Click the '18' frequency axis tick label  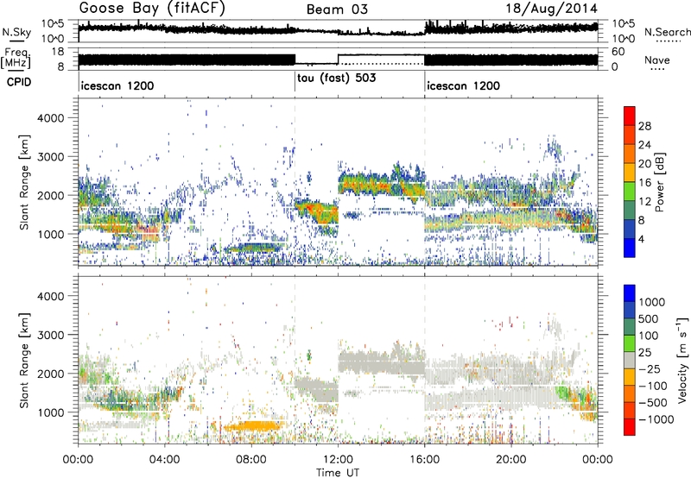pos(57,52)
